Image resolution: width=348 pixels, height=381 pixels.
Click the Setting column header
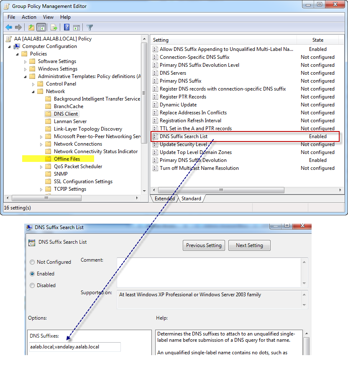tap(223, 40)
